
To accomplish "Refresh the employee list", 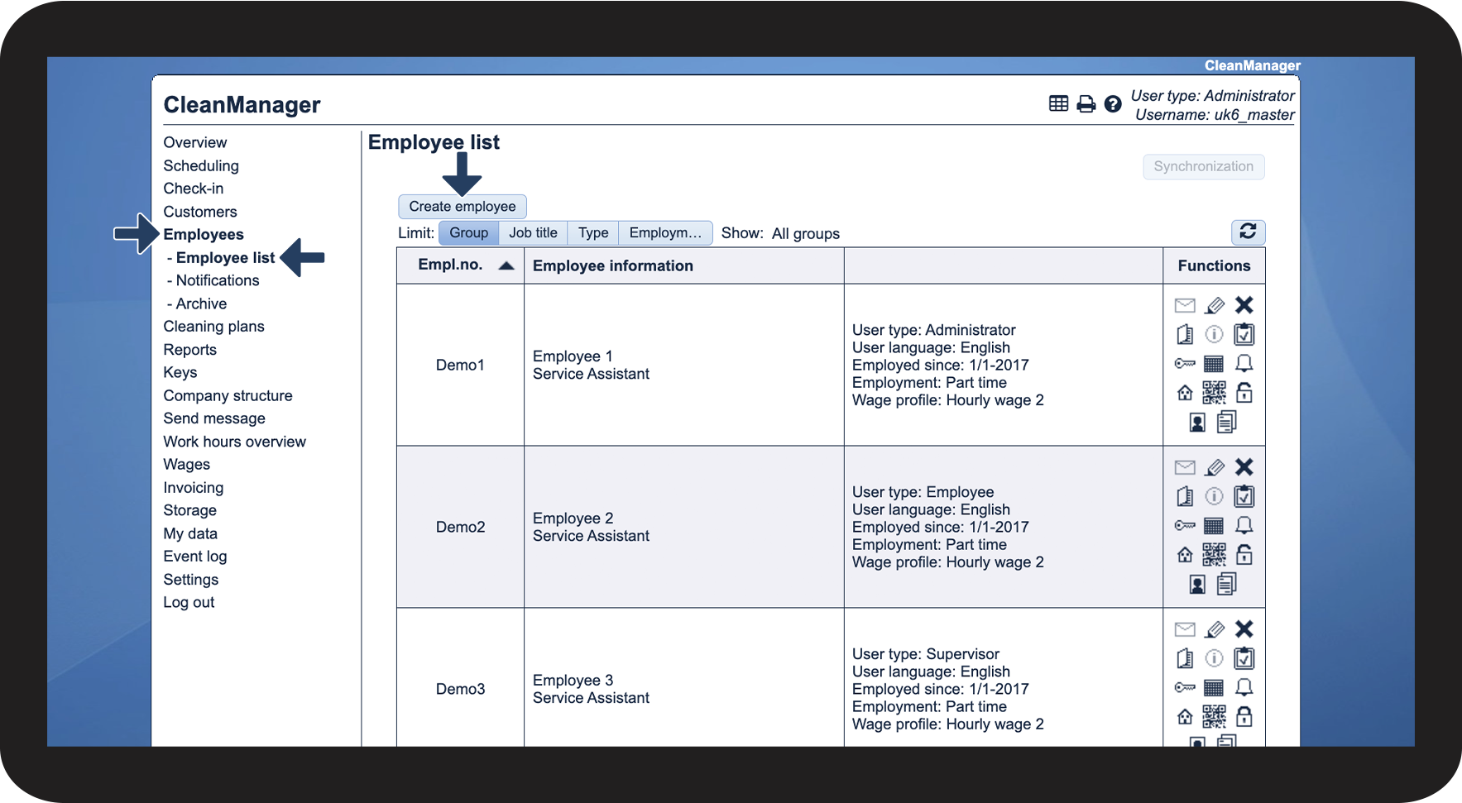I will [x=1248, y=232].
